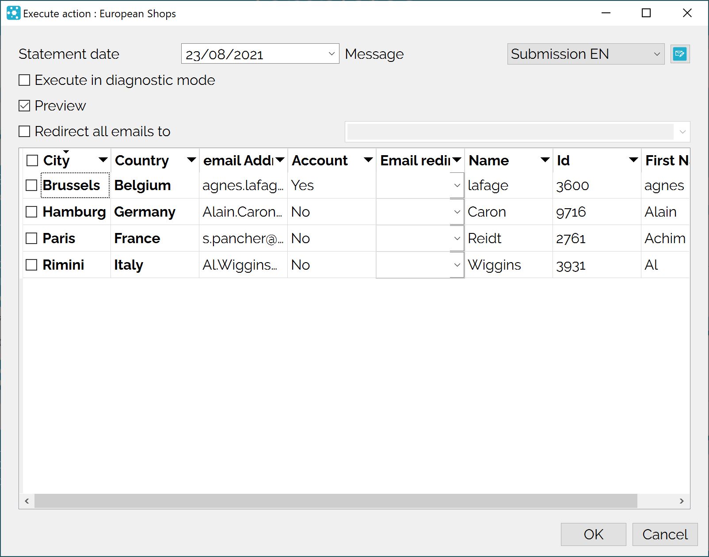709x557 pixels.
Task: Open Country column filter arrow
Action: (x=191, y=160)
